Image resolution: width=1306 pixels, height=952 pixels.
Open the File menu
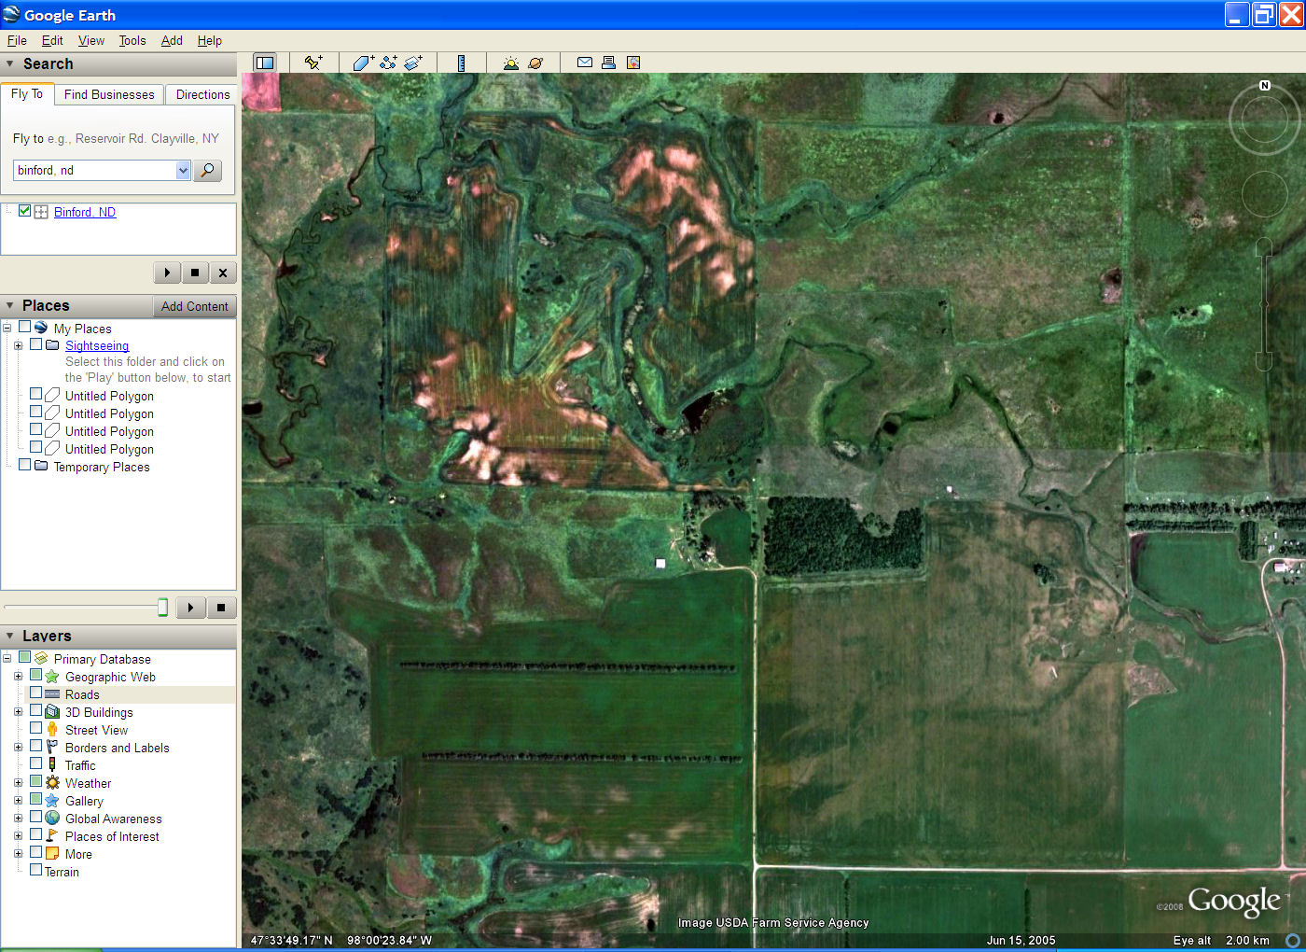click(17, 40)
